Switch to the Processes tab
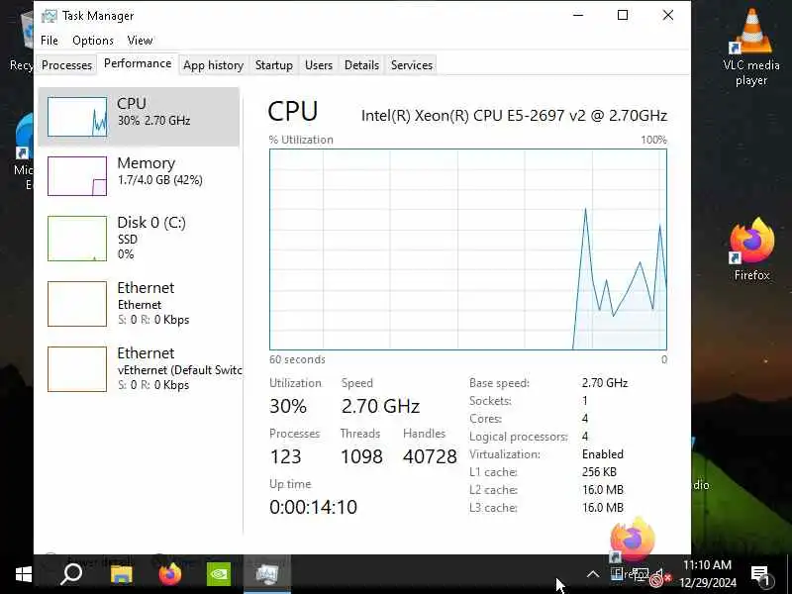This screenshot has height=594, width=792. (x=66, y=65)
